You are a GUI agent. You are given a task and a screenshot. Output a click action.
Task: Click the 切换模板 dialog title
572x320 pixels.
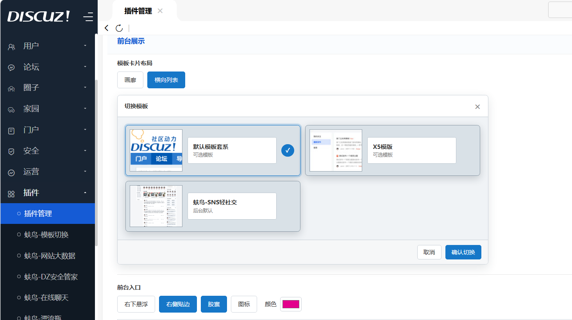[136, 106]
